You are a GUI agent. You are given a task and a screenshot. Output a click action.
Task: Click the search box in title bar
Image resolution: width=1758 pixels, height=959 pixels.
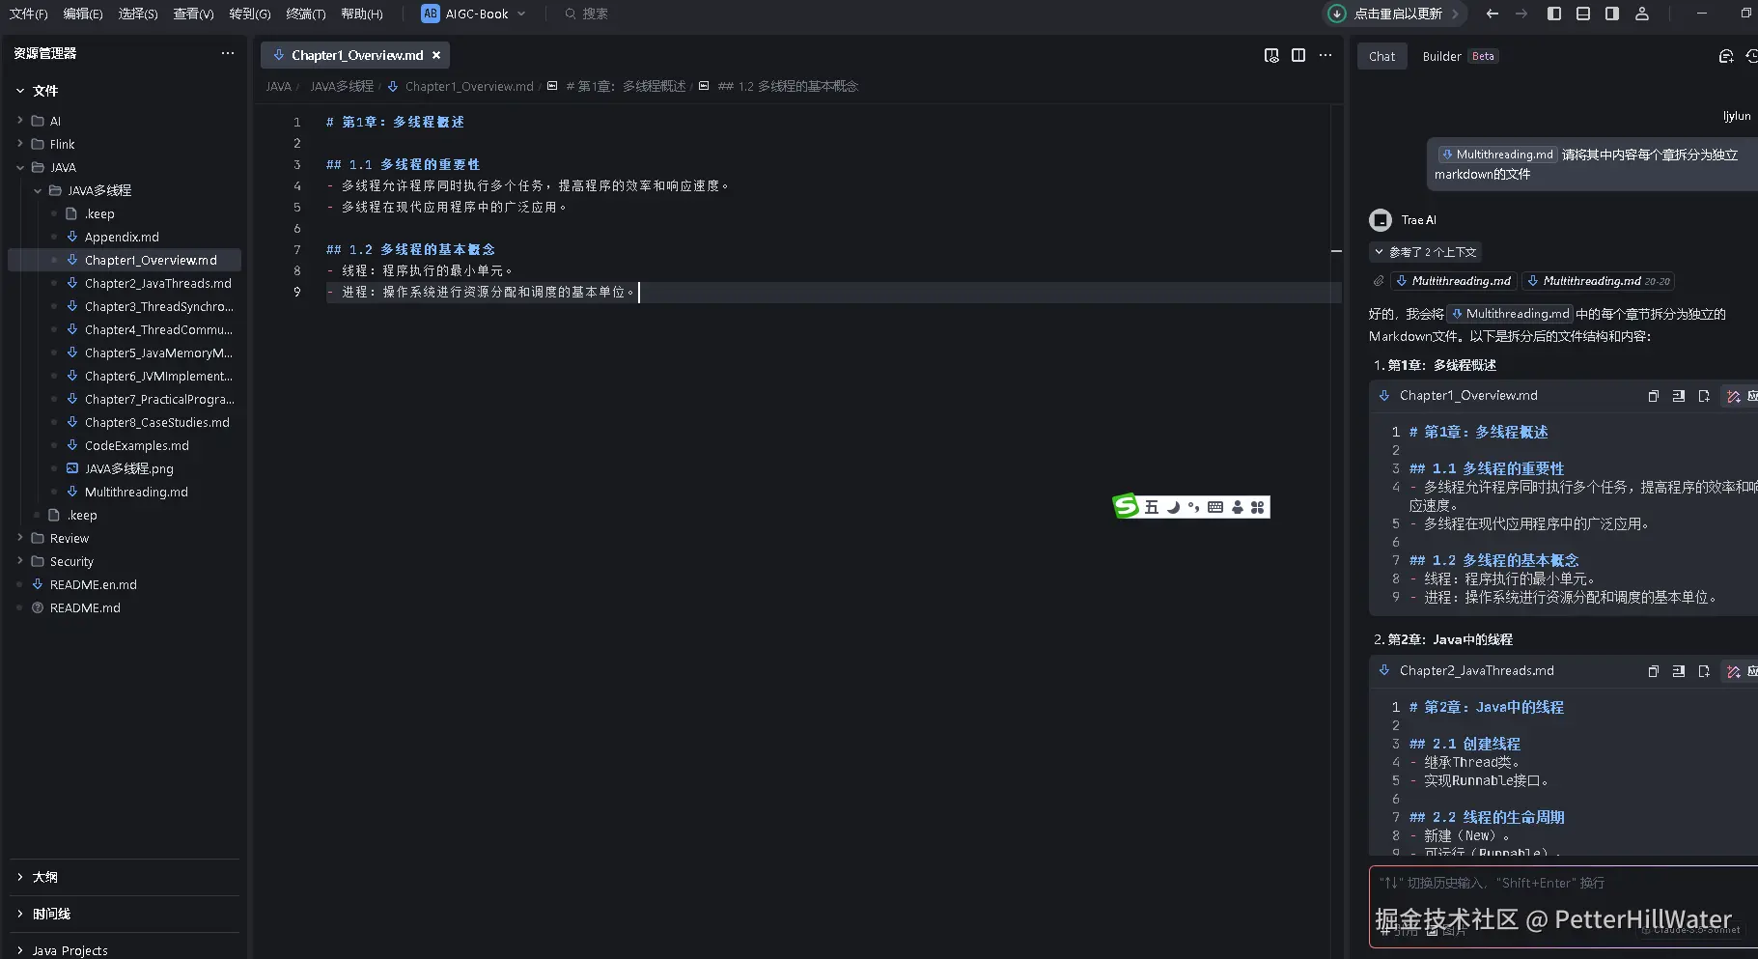click(587, 14)
